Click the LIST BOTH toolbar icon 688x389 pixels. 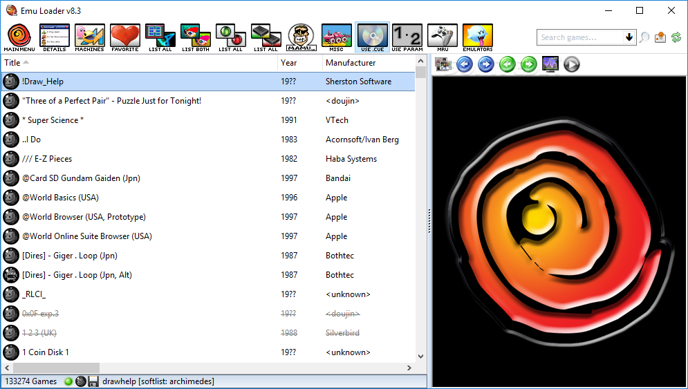click(x=196, y=37)
